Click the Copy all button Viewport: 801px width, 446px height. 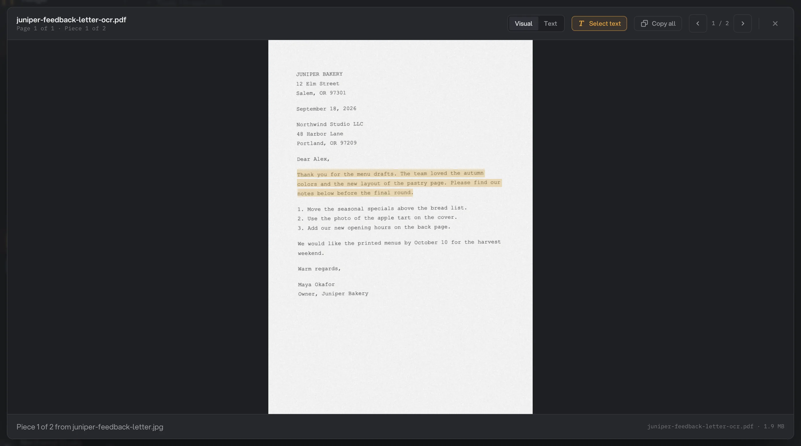658,24
